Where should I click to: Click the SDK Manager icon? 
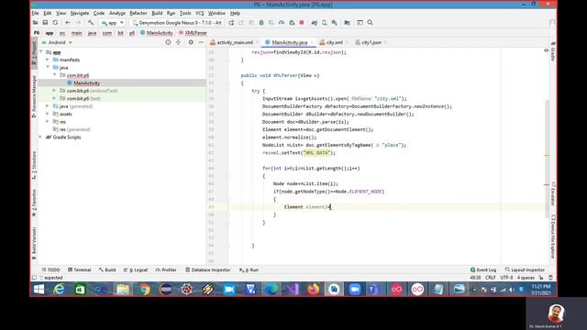click(x=334, y=23)
